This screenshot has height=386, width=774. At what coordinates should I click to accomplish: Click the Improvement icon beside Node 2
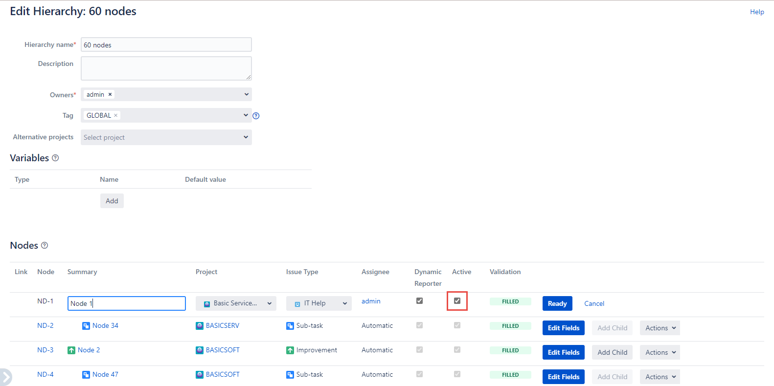click(x=71, y=350)
